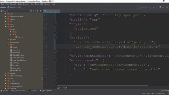Collapse the js folder under dist
The width and height of the screenshot is (169, 95).
tap(11, 35)
